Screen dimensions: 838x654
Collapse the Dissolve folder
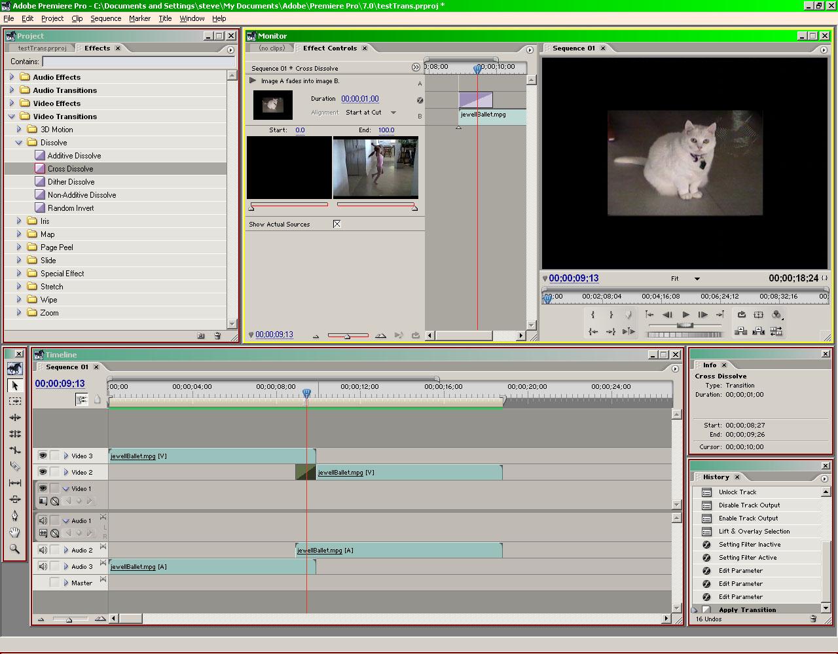(x=19, y=143)
